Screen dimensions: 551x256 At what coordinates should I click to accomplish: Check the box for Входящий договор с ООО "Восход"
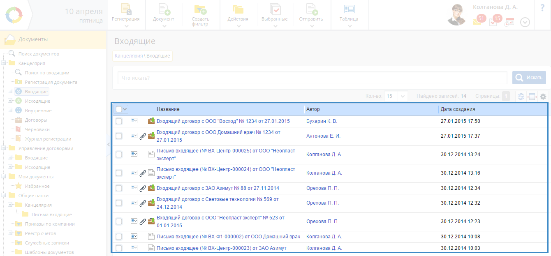119,121
